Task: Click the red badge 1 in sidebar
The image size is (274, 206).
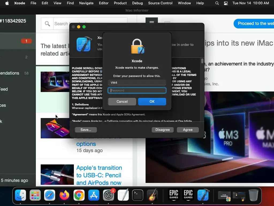Action: [x=26, y=41]
